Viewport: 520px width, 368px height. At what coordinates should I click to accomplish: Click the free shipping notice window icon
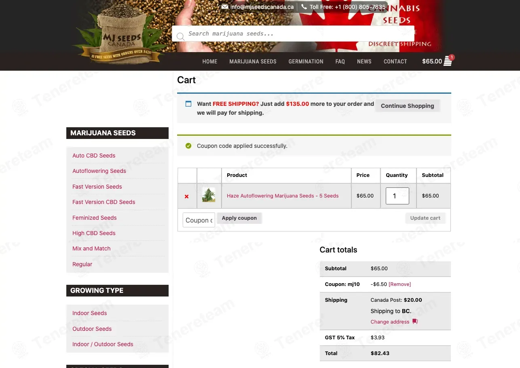pos(188,104)
